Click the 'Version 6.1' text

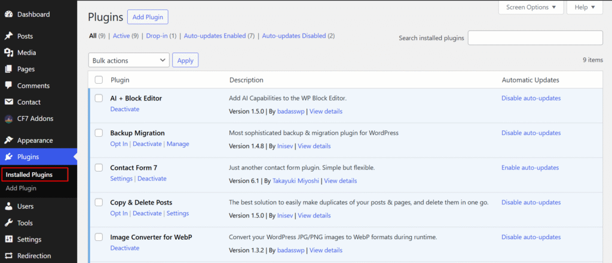point(244,181)
